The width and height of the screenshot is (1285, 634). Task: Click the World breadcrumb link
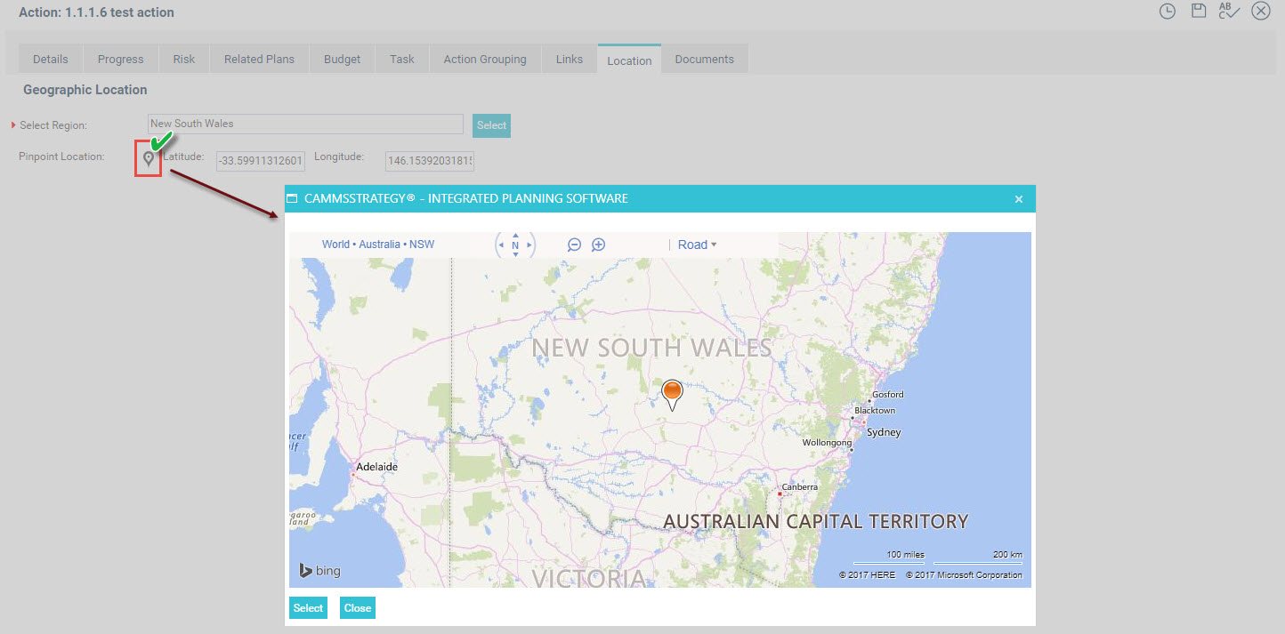(x=335, y=245)
